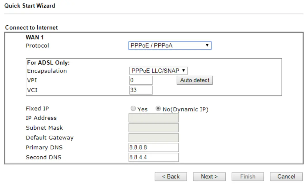Click the Default Gateway field

click(x=153, y=137)
